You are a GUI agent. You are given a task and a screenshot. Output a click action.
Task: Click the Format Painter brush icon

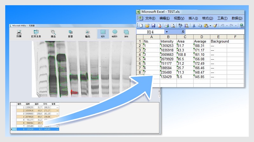[x=215, y=25]
